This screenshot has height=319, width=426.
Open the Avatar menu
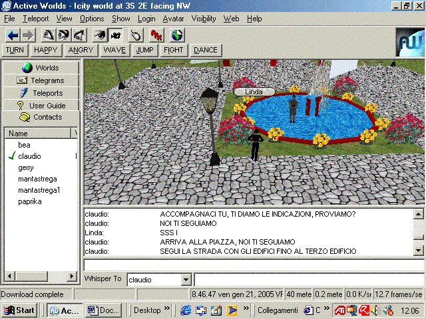pyautogui.click(x=173, y=19)
